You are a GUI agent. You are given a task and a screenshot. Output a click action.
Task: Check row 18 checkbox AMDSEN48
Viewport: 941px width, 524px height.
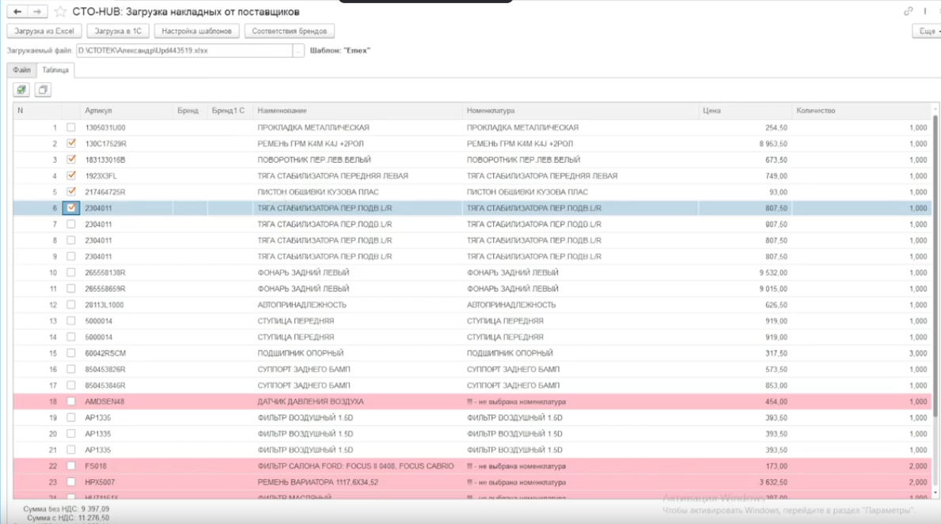(71, 401)
